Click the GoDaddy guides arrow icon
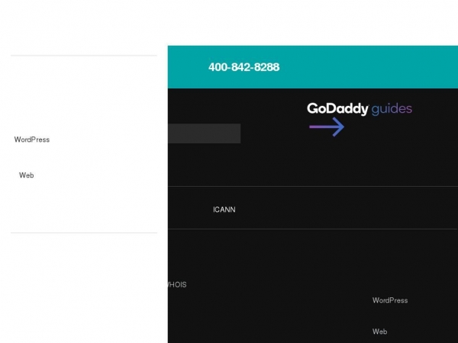This screenshot has width=458, height=343. (x=327, y=127)
